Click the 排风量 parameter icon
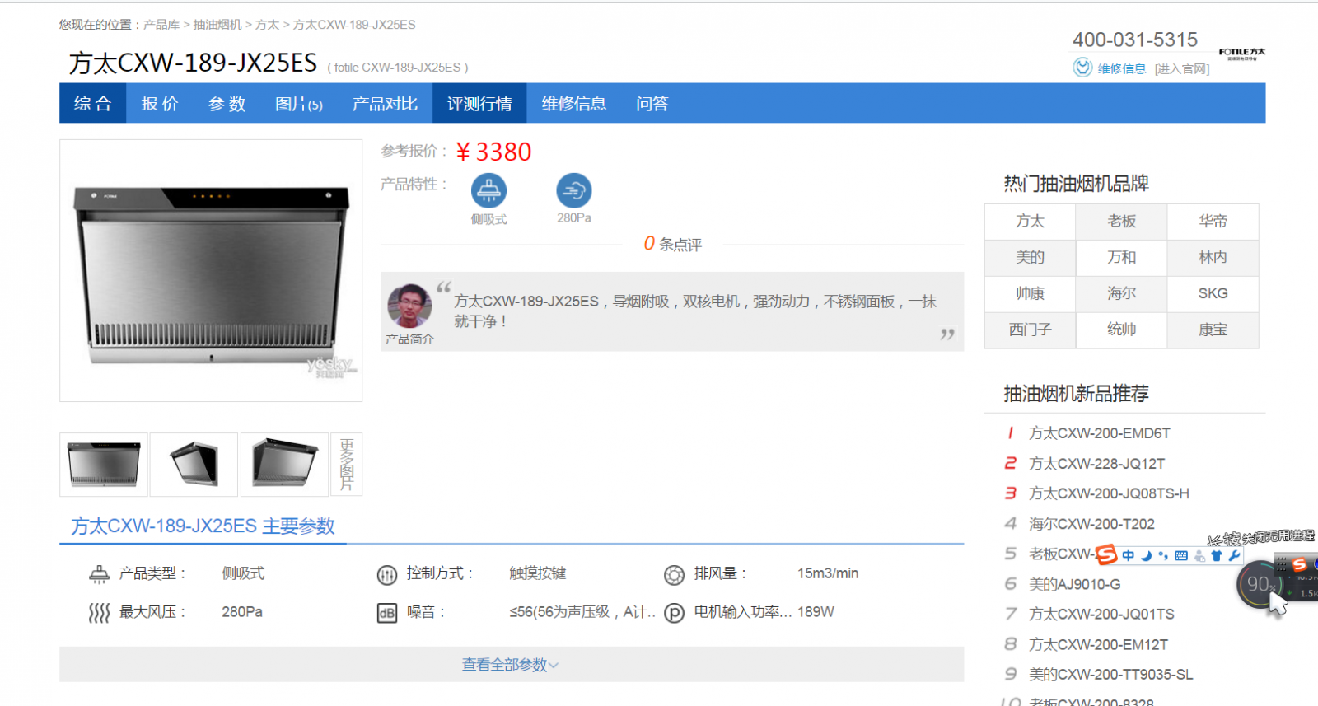This screenshot has height=706, width=1318. click(674, 574)
